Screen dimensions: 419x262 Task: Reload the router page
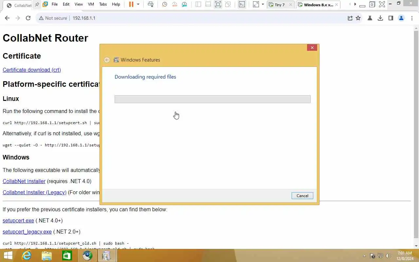28,18
